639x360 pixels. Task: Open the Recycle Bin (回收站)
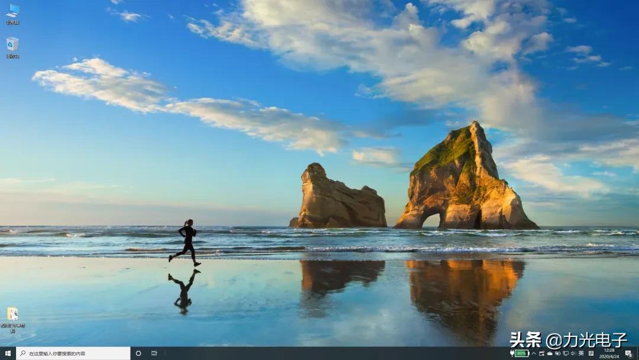(12, 43)
